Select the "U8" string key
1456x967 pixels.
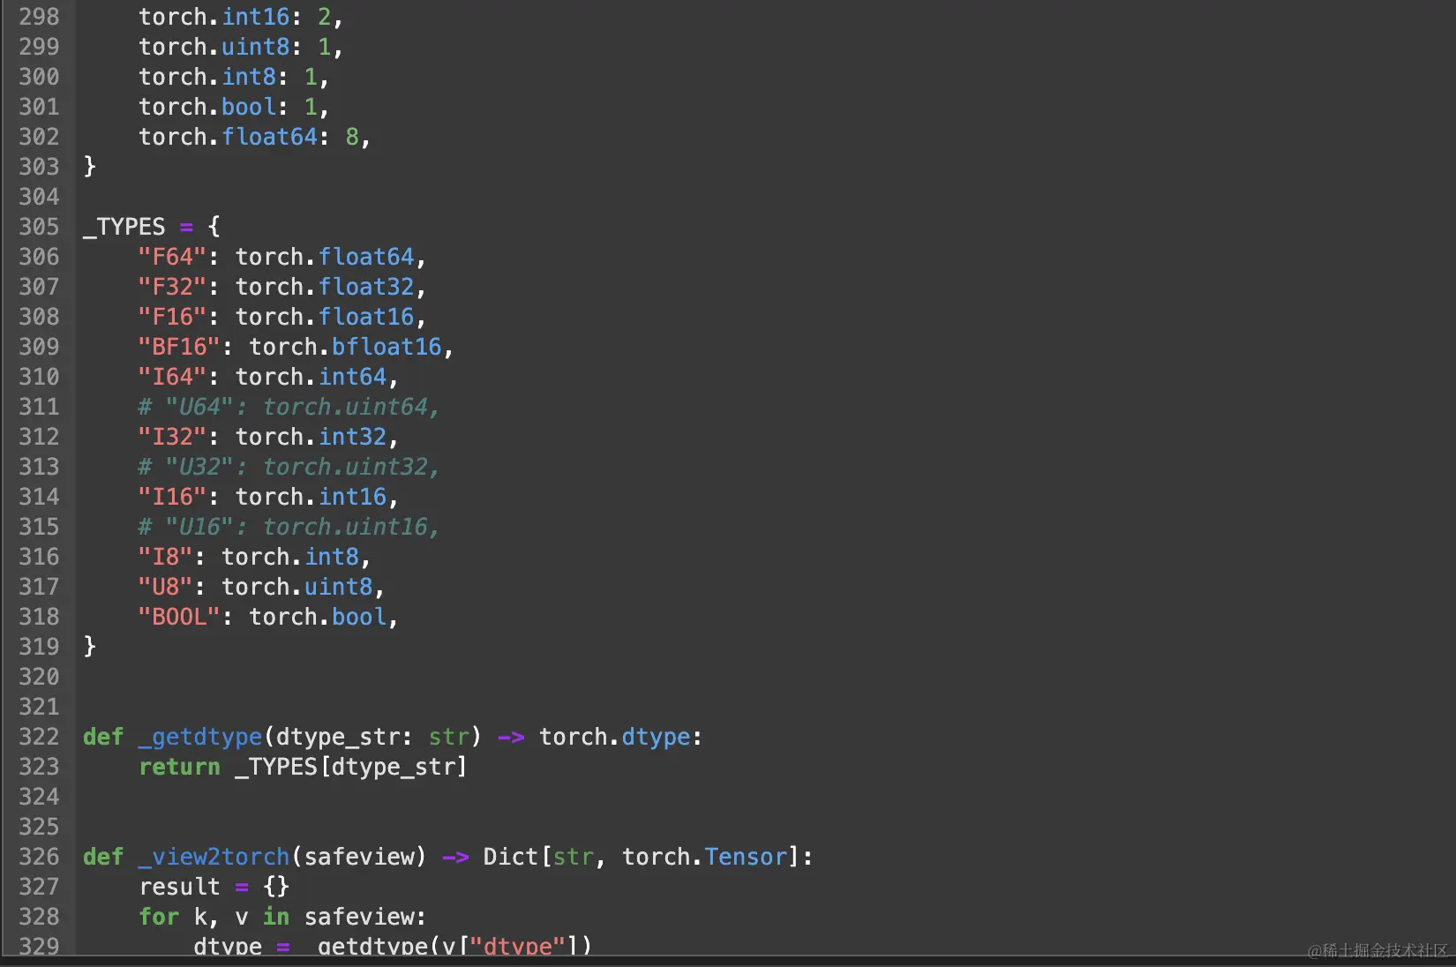(165, 587)
